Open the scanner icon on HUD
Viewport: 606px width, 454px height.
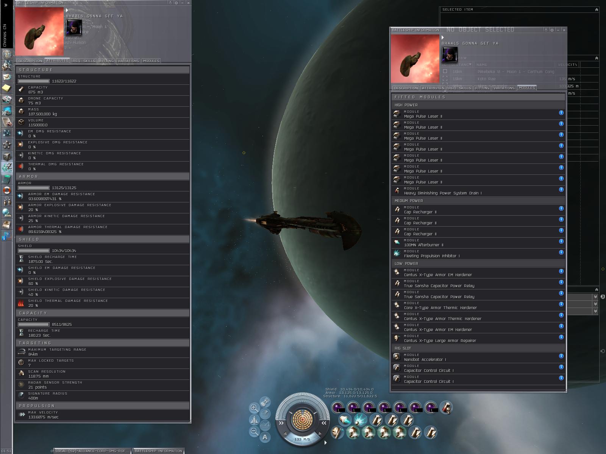tap(265, 414)
